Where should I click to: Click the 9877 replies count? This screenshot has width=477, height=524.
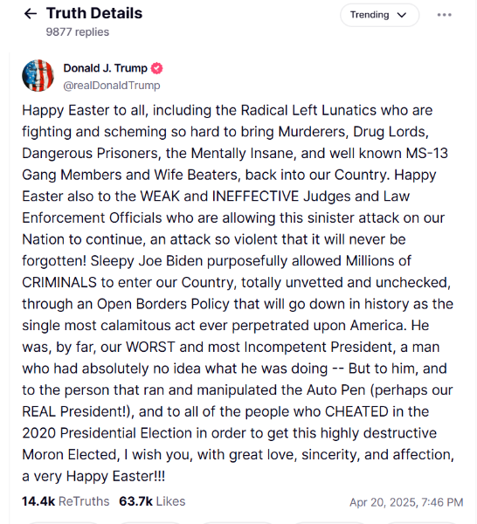tap(78, 32)
